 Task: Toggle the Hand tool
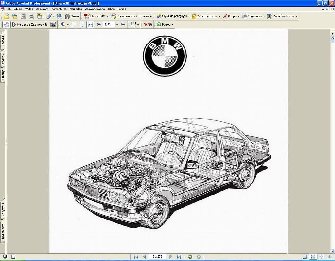pyautogui.click(x=7, y=25)
